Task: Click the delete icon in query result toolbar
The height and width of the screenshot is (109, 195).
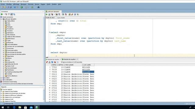Action: pos(55,62)
